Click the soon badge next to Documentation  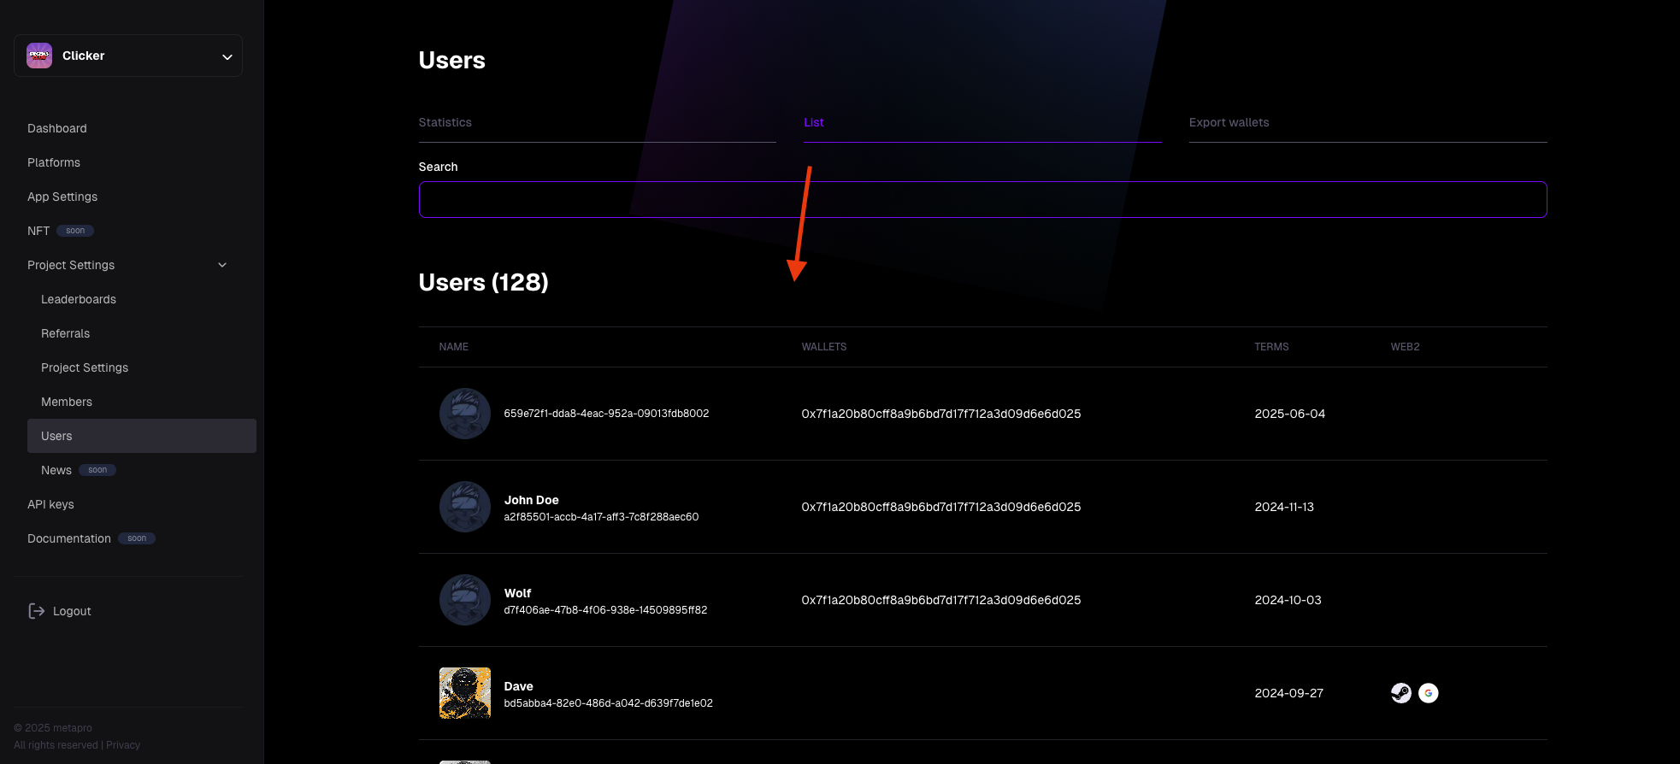pos(137,538)
